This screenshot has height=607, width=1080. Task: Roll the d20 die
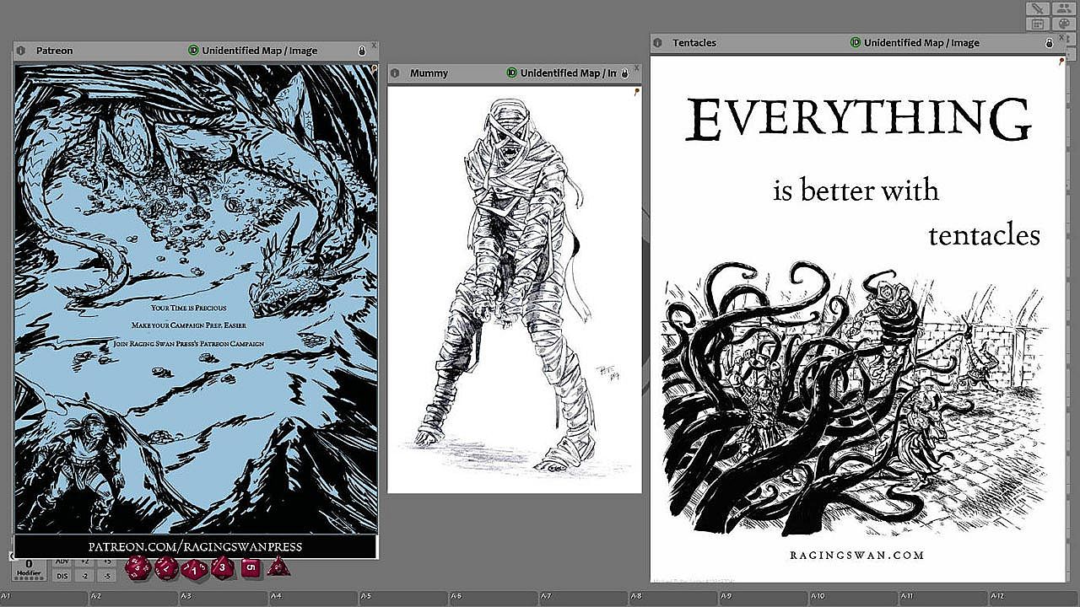(138, 568)
